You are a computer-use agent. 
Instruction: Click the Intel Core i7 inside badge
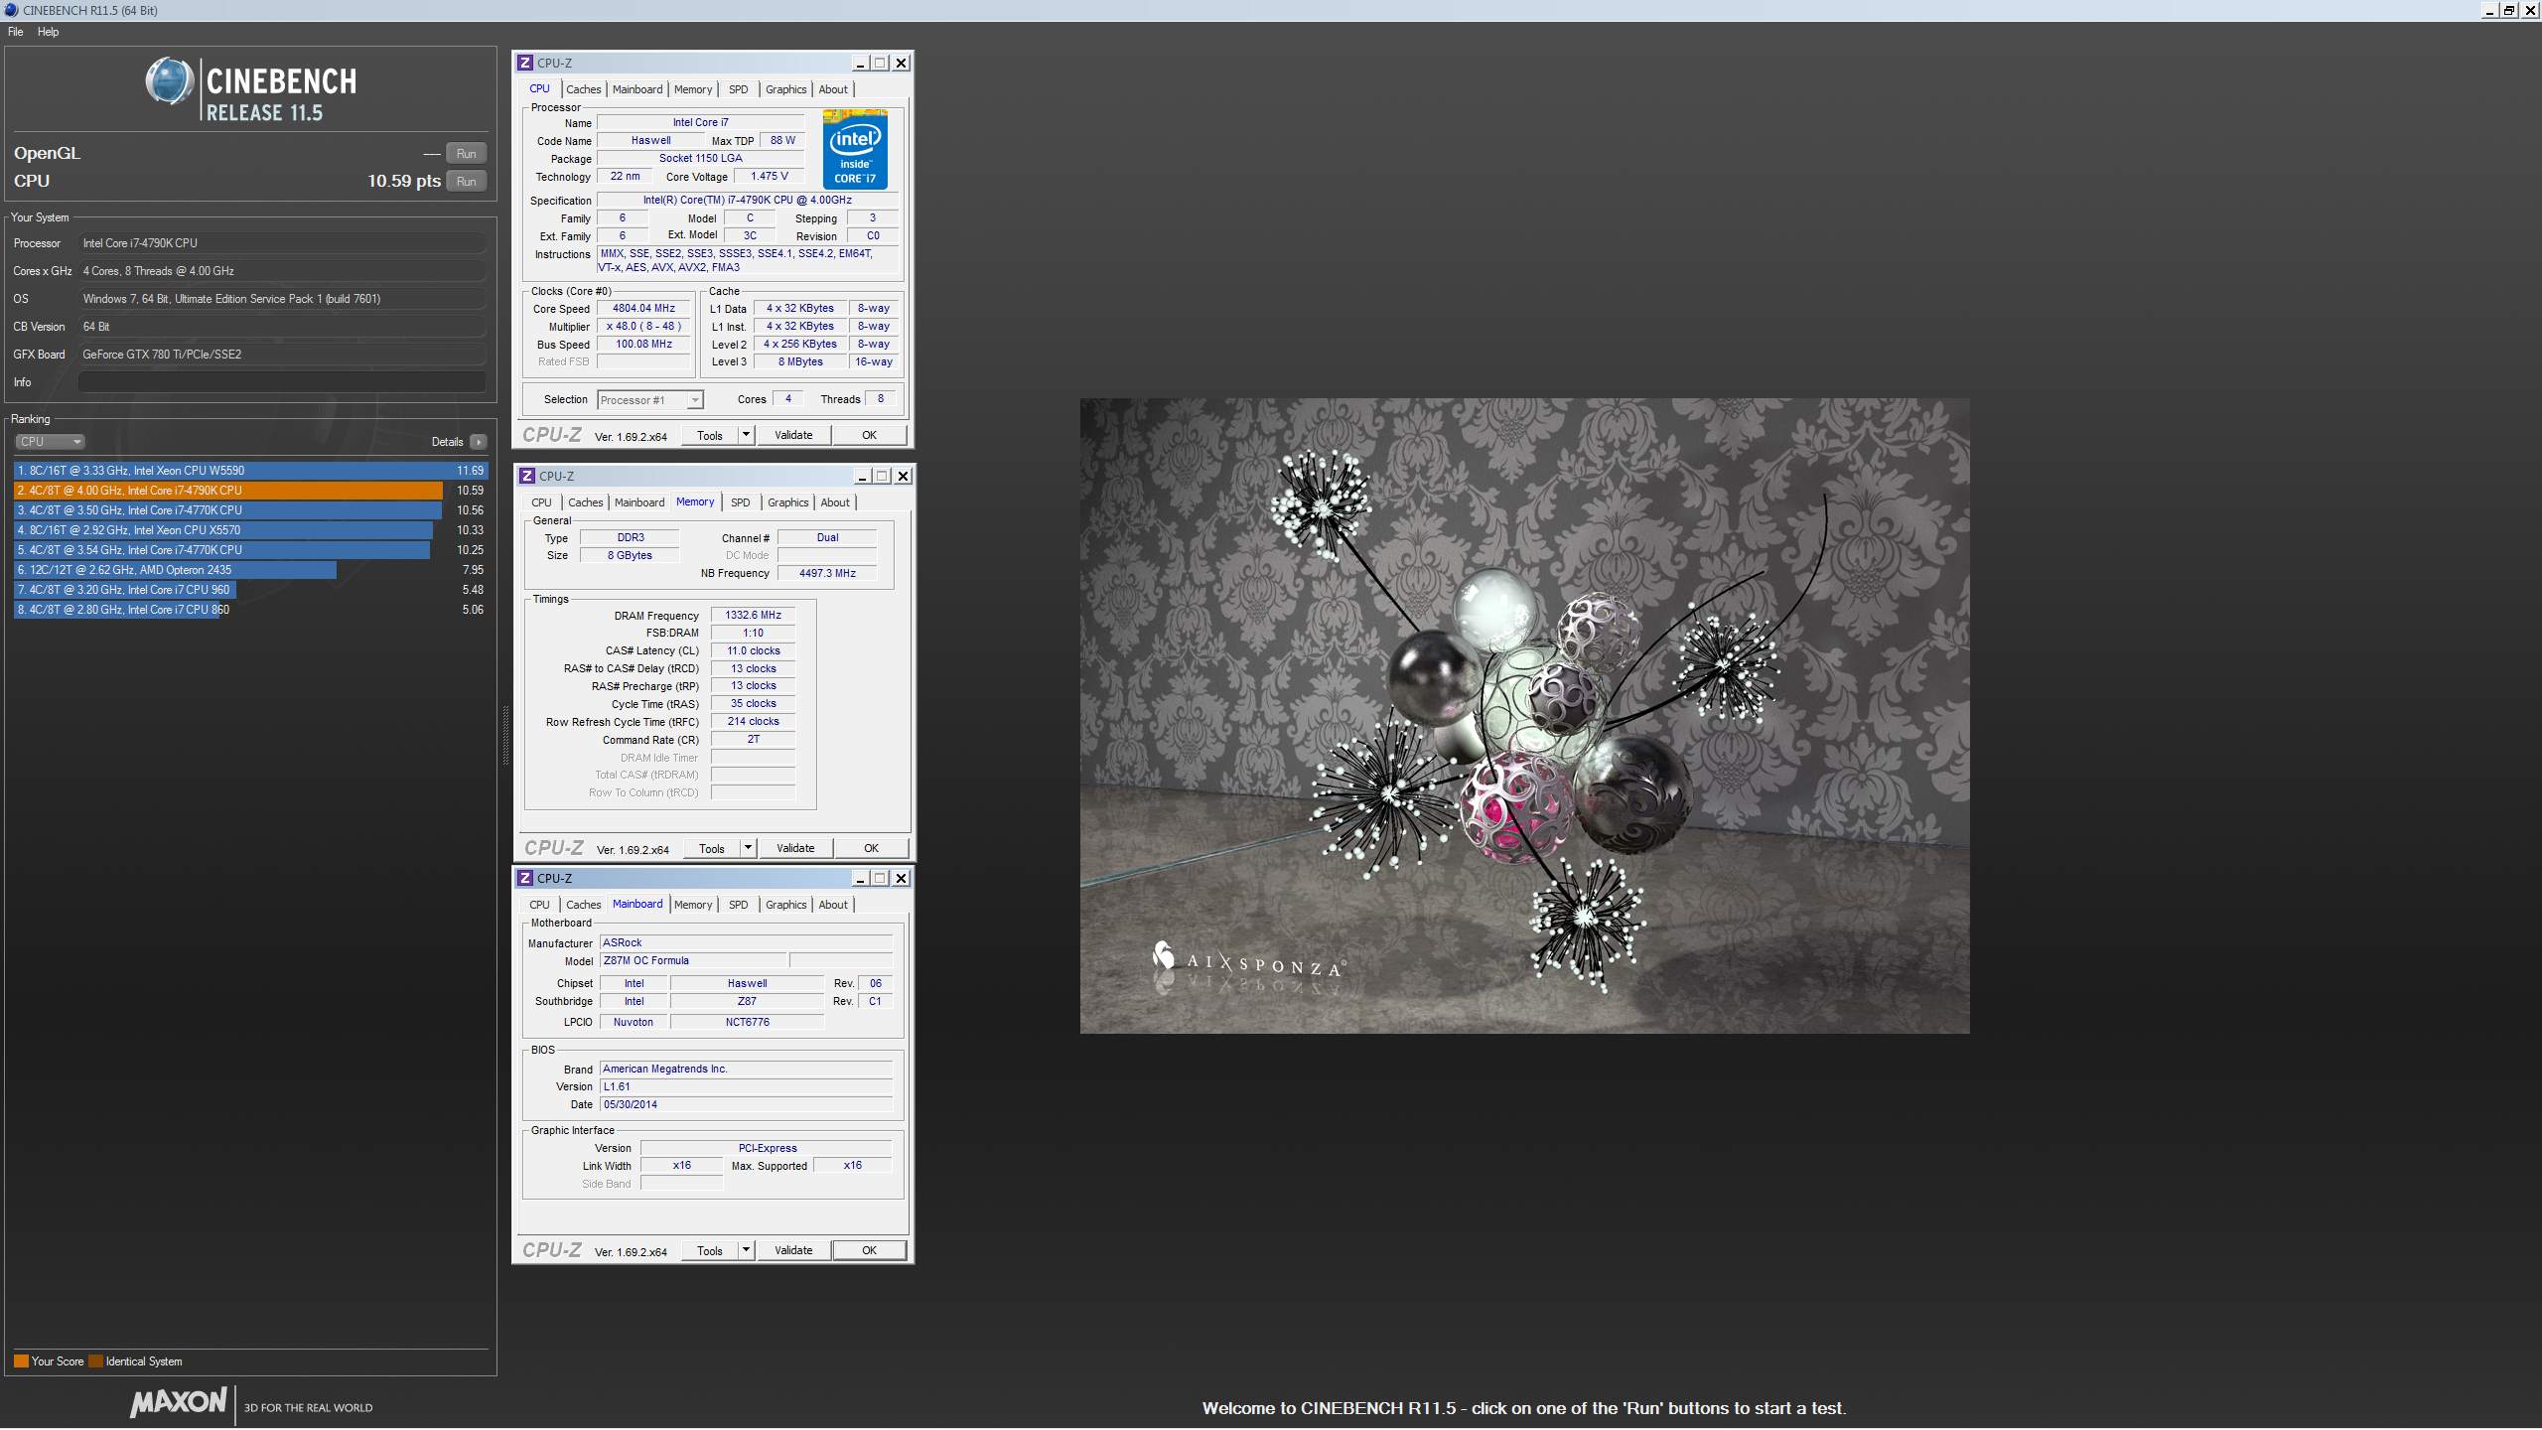pos(855,150)
